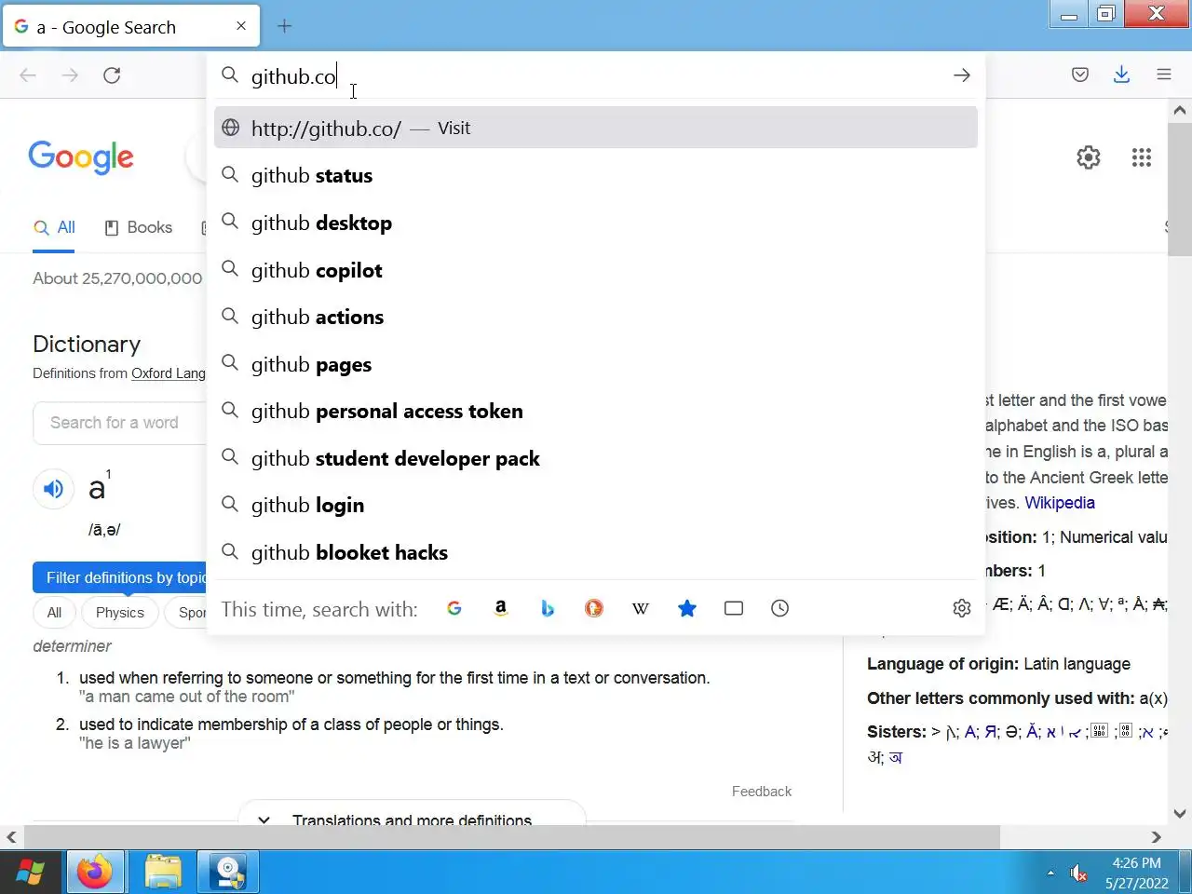1192x894 pixels.
Task: Search history with the clock icon
Action: 780,608
